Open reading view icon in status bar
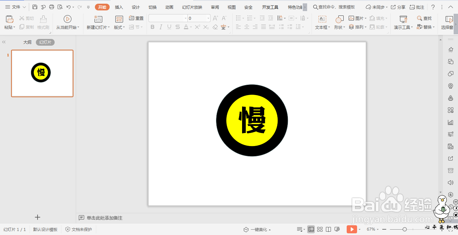The width and height of the screenshot is (458, 235). pos(328,229)
